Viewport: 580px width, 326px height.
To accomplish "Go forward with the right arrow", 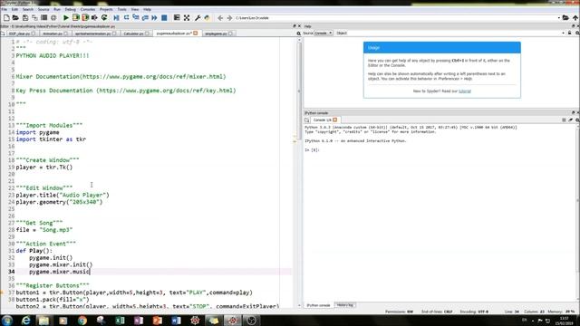I will click(x=229, y=18).
